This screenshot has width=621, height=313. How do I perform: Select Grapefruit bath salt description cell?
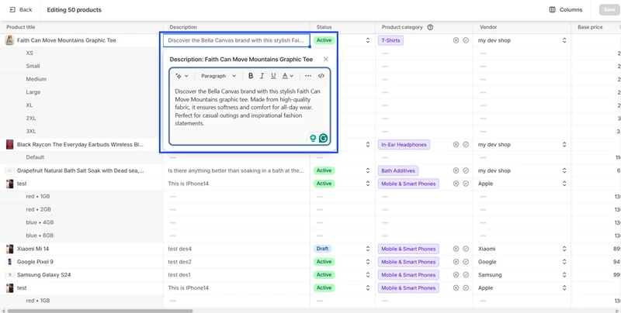237,170
